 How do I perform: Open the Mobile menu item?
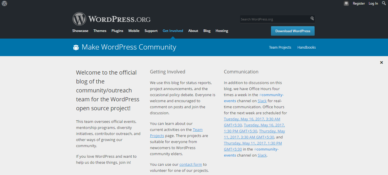134,31
